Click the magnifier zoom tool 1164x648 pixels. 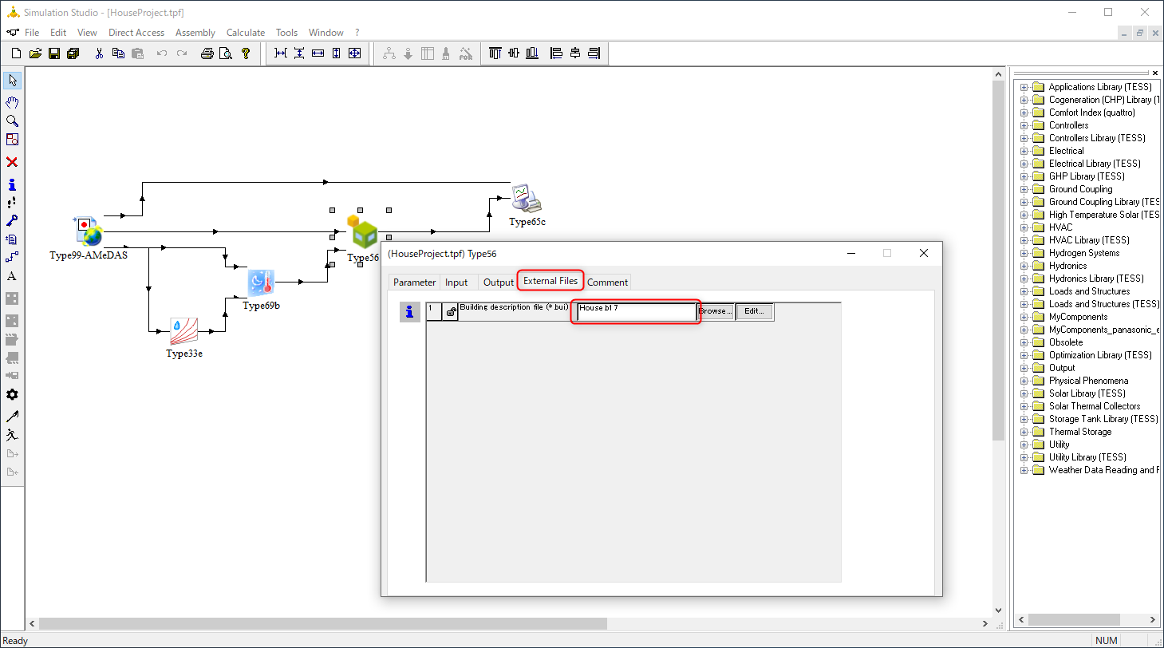(x=12, y=121)
